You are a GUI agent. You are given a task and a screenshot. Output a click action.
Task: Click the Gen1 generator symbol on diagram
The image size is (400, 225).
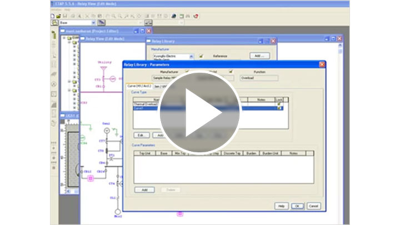pos(106,130)
